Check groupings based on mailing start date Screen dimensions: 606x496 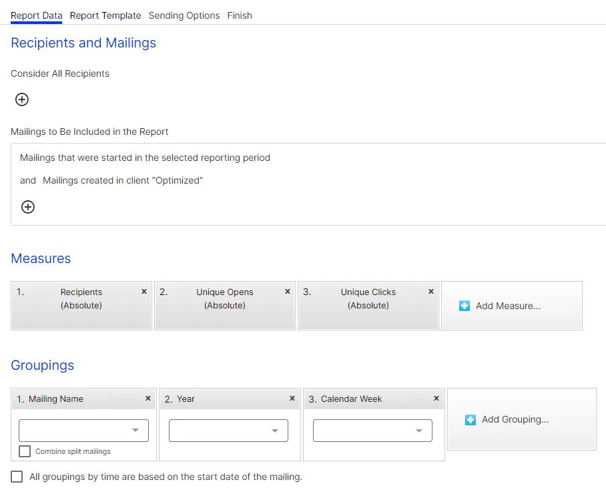pos(17,477)
